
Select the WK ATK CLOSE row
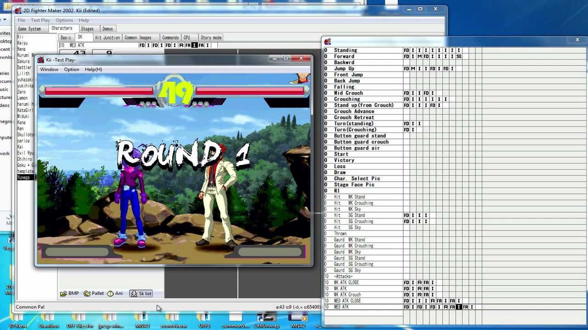pyautogui.click(x=363, y=283)
